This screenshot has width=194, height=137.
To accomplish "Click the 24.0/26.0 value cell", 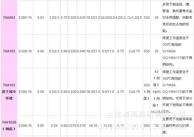I will (x=108, y=17).
